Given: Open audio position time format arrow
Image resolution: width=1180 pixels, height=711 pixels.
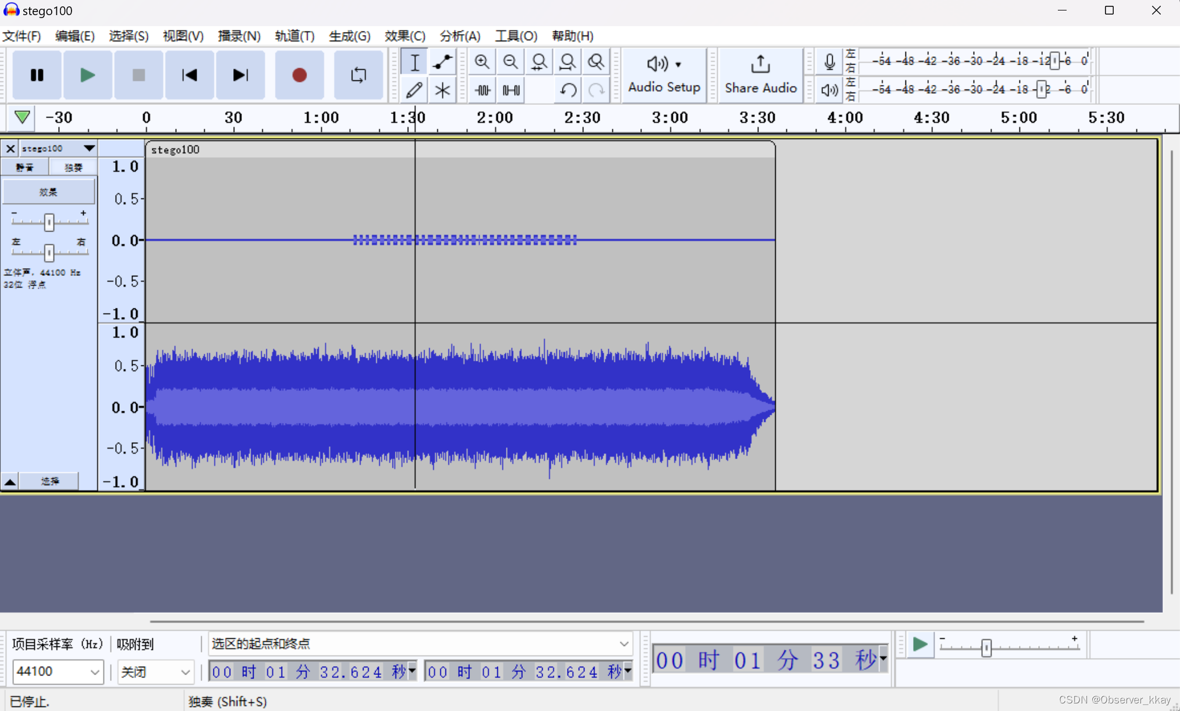Looking at the screenshot, I should click(x=883, y=659).
